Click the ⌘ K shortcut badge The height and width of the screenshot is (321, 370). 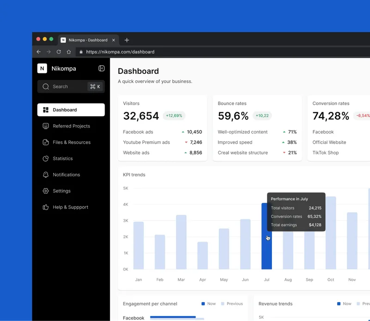(95, 86)
